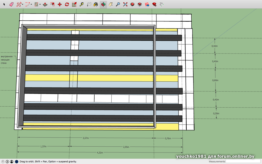Activate the Tape Measure tool
This screenshot has width=262, height=164.
coord(81,5)
